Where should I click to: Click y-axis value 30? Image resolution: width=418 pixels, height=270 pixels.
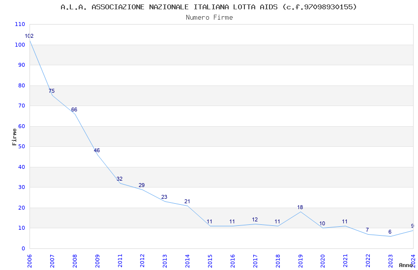[x=22, y=187]
